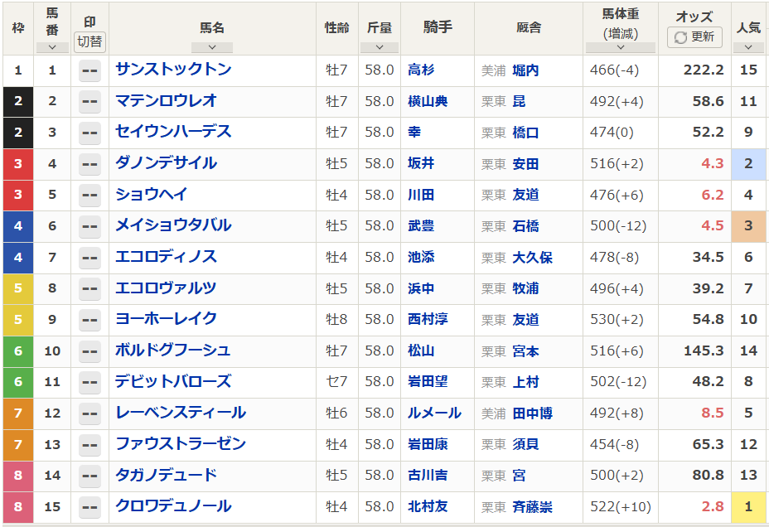Open jockey 池添 profile
The width and height of the screenshot is (769, 527).
tap(421, 258)
